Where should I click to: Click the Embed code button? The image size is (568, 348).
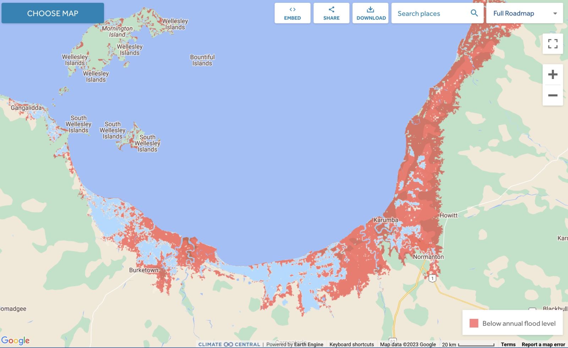click(x=292, y=13)
